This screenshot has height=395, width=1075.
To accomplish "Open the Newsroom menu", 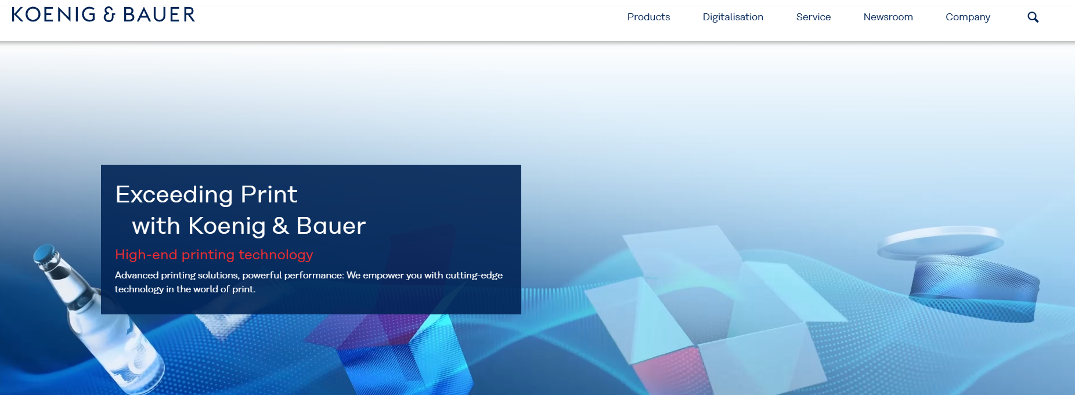I will pyautogui.click(x=888, y=17).
